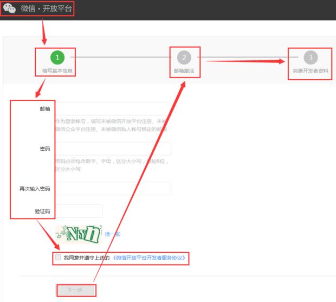The height and width of the screenshot is (302, 336).
Task: Click the captcha image NYn
Action: 79,234
